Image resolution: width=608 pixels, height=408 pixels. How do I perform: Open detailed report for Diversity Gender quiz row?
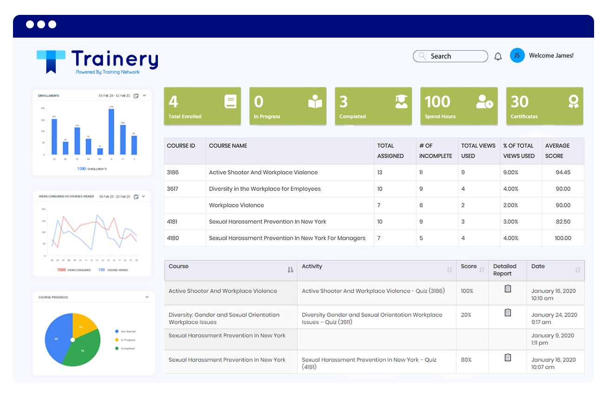click(x=508, y=312)
